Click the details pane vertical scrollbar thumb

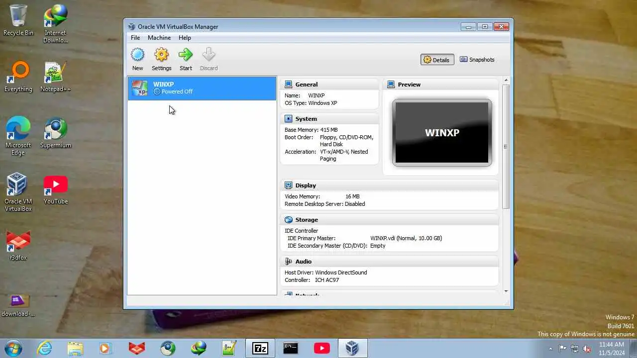506,147
